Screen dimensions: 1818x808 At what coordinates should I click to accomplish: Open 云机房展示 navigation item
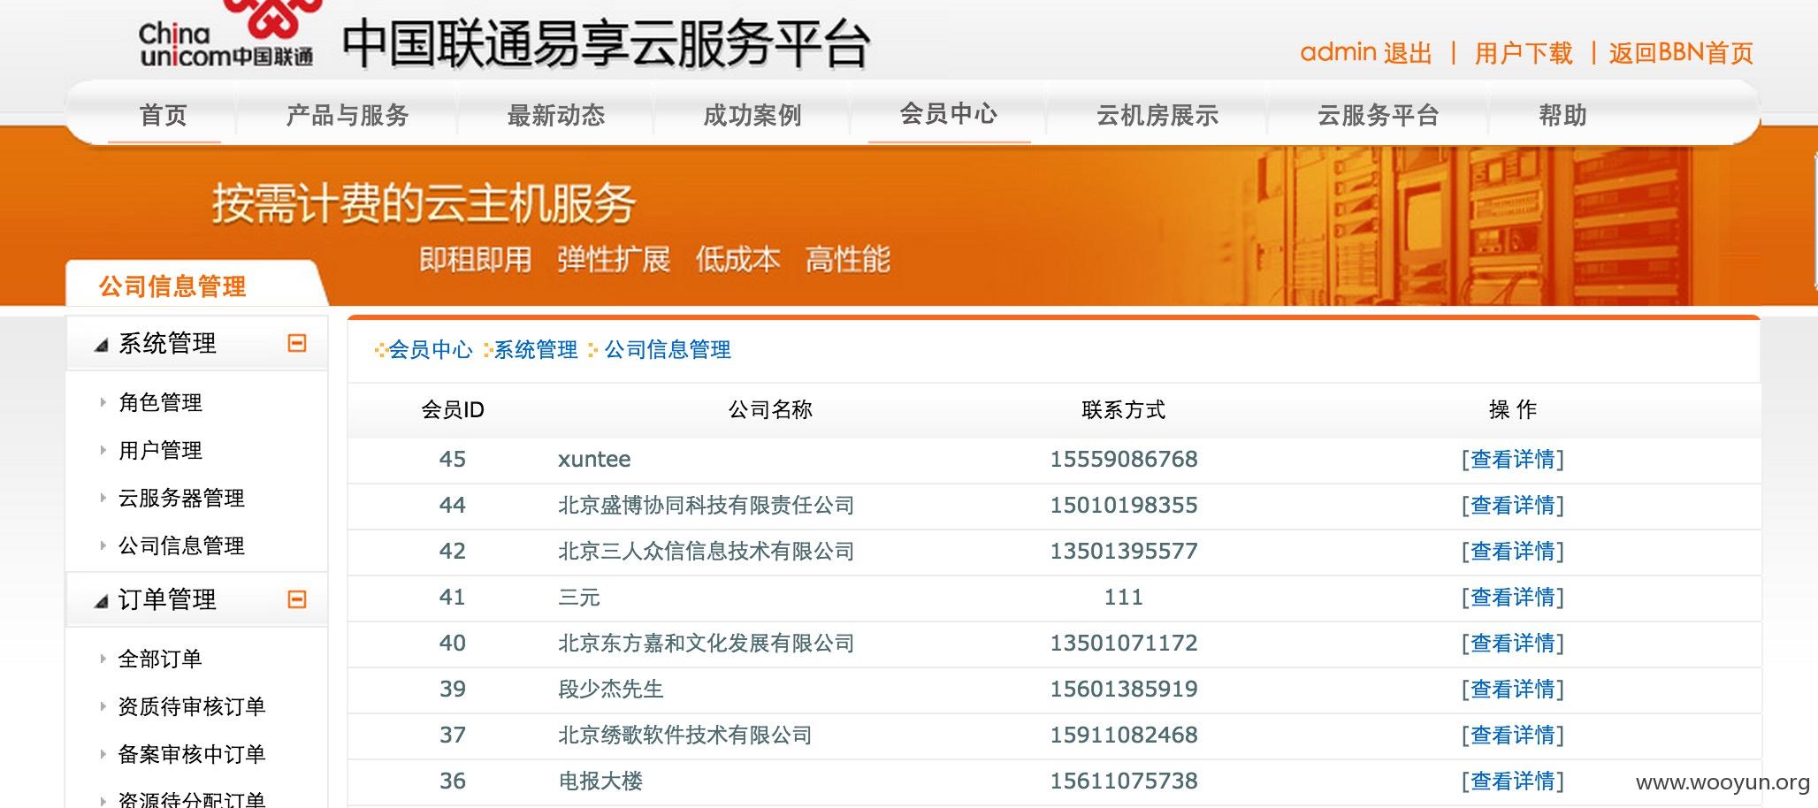point(1157,115)
